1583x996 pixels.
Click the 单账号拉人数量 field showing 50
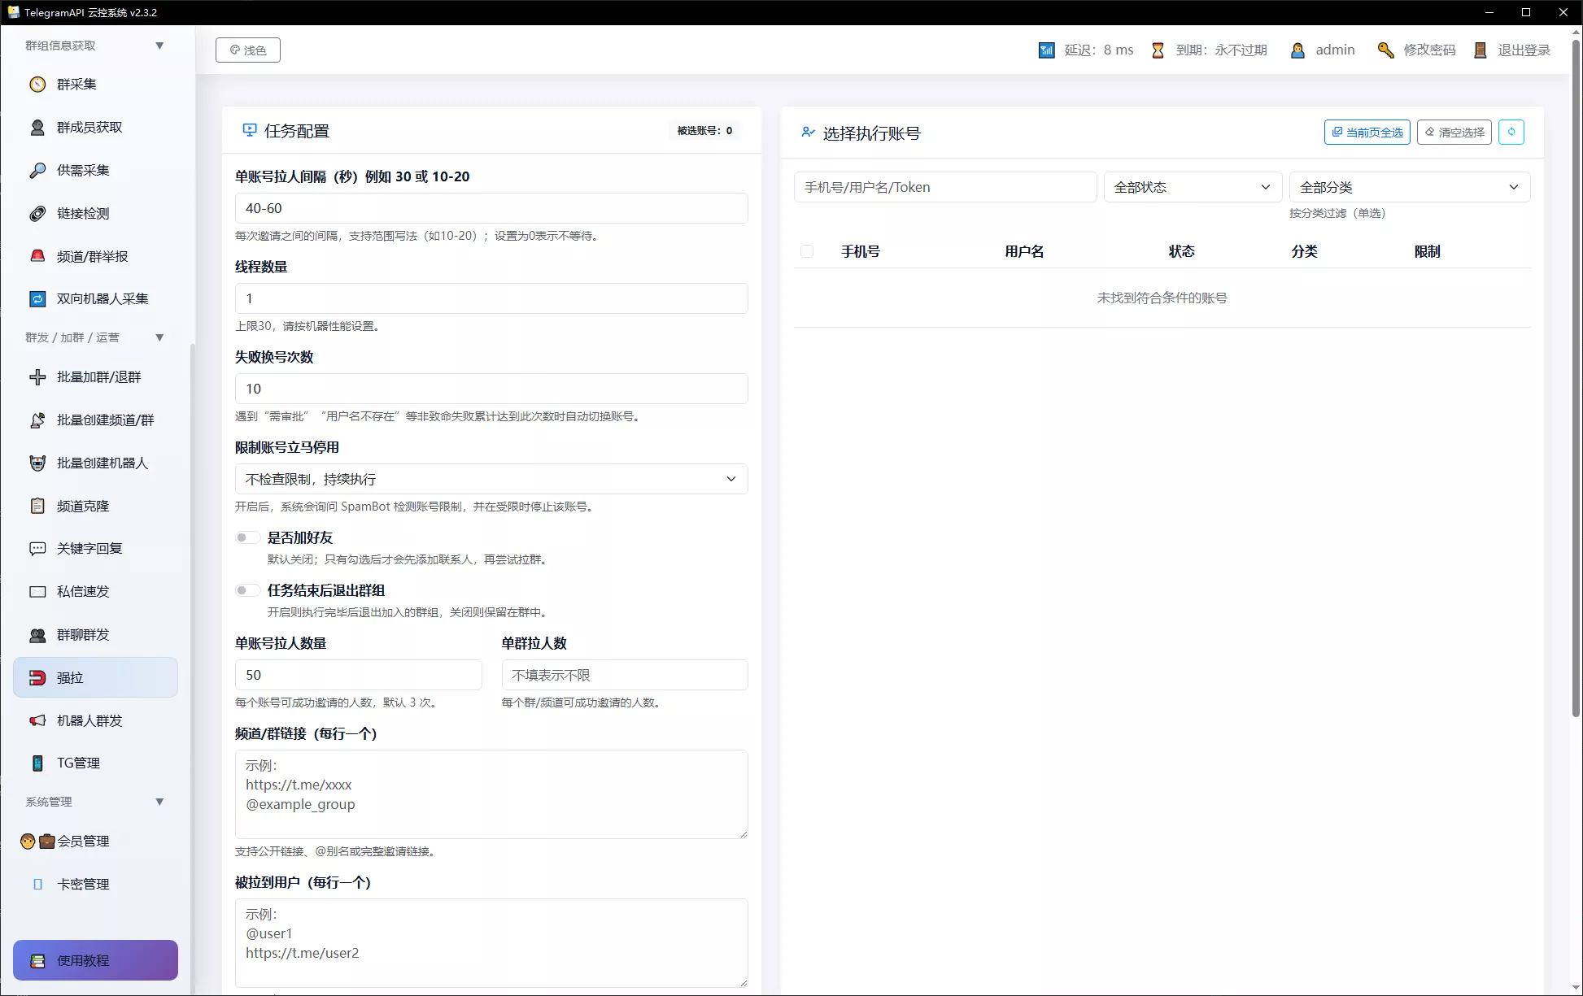point(359,675)
